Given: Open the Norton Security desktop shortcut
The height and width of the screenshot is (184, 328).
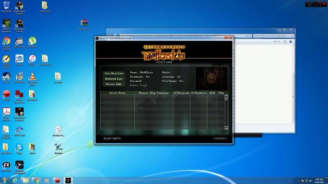Looking at the screenshot, I should [6, 61].
